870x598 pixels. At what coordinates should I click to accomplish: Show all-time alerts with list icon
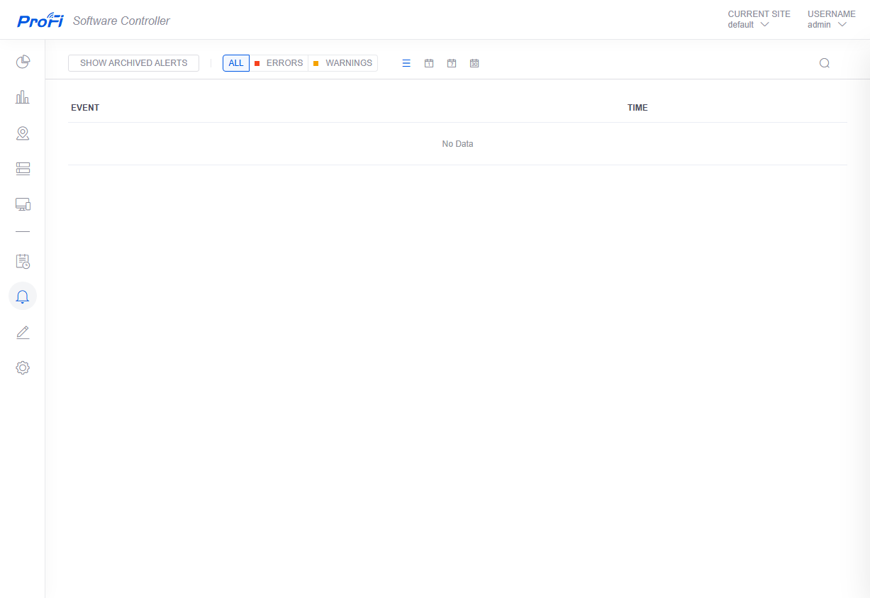tap(406, 63)
